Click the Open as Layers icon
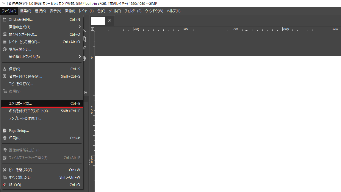 point(4,42)
